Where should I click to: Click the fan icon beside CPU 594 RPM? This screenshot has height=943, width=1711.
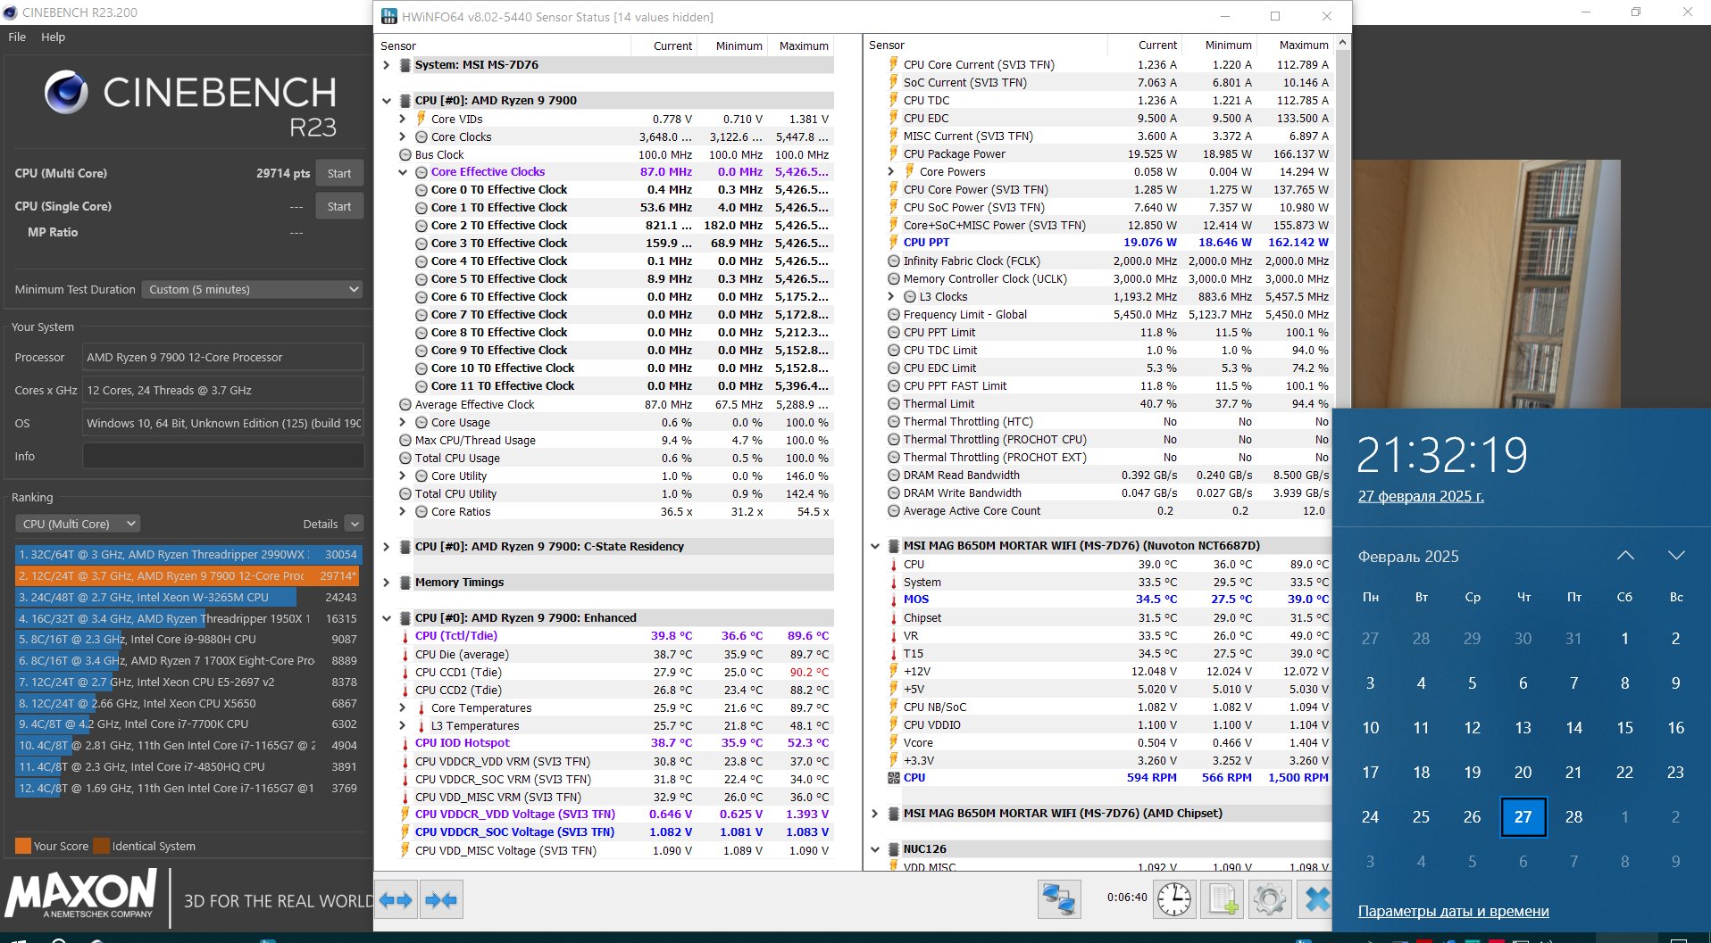(x=893, y=778)
